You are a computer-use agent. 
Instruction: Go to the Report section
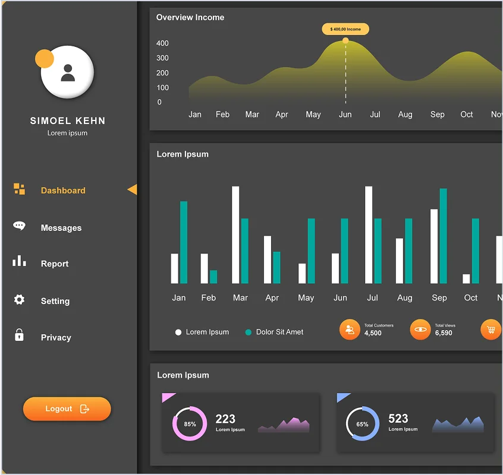[55, 264]
